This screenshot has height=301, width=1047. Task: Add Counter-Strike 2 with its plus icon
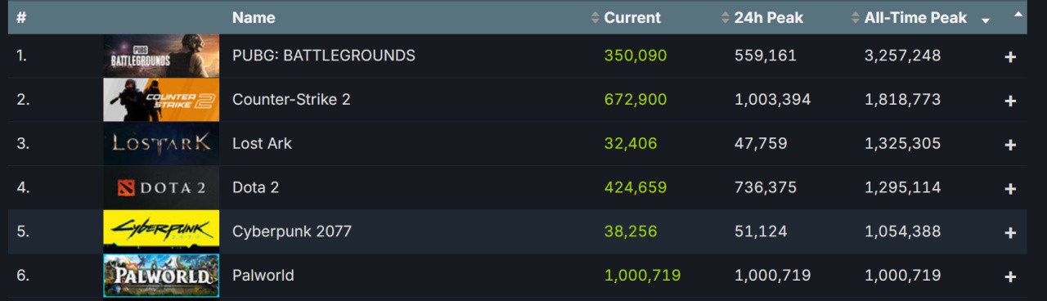click(x=1010, y=101)
